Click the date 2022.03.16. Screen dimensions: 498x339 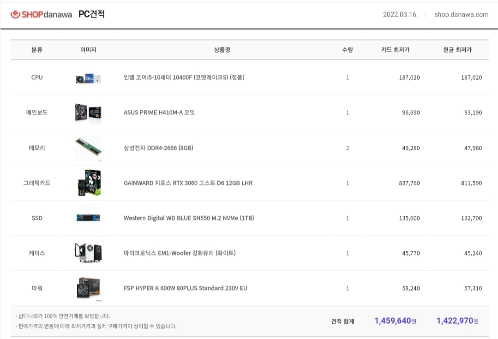click(400, 14)
